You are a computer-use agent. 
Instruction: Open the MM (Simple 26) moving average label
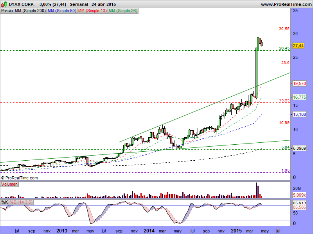[123, 11]
